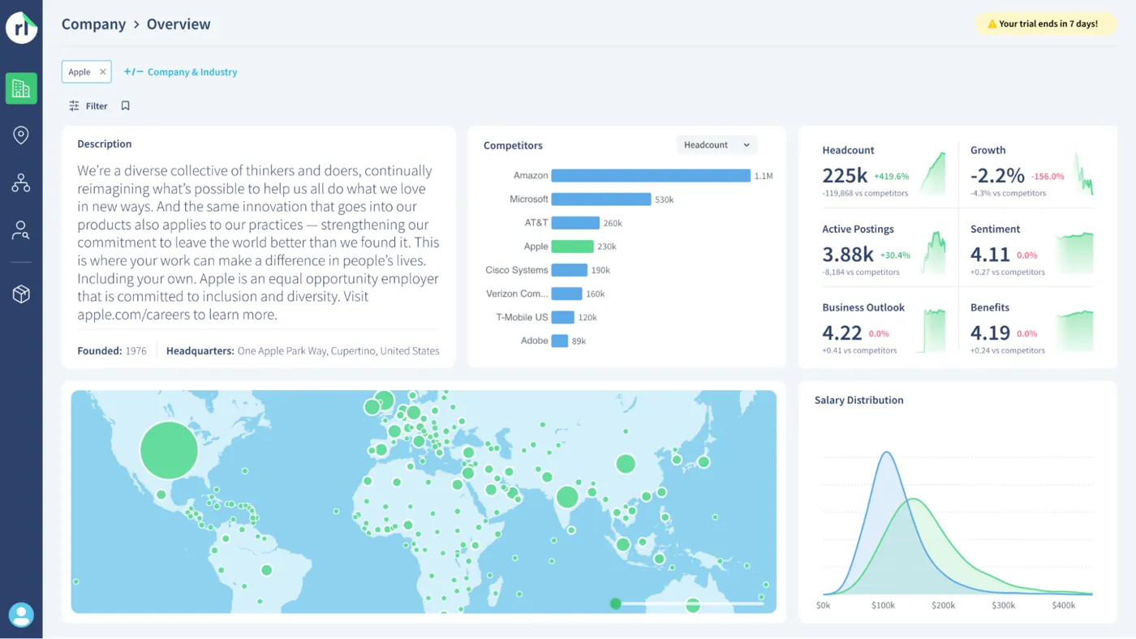Open the people search sidebar icon
Viewport: 1136px width, 639px height.
point(21,230)
